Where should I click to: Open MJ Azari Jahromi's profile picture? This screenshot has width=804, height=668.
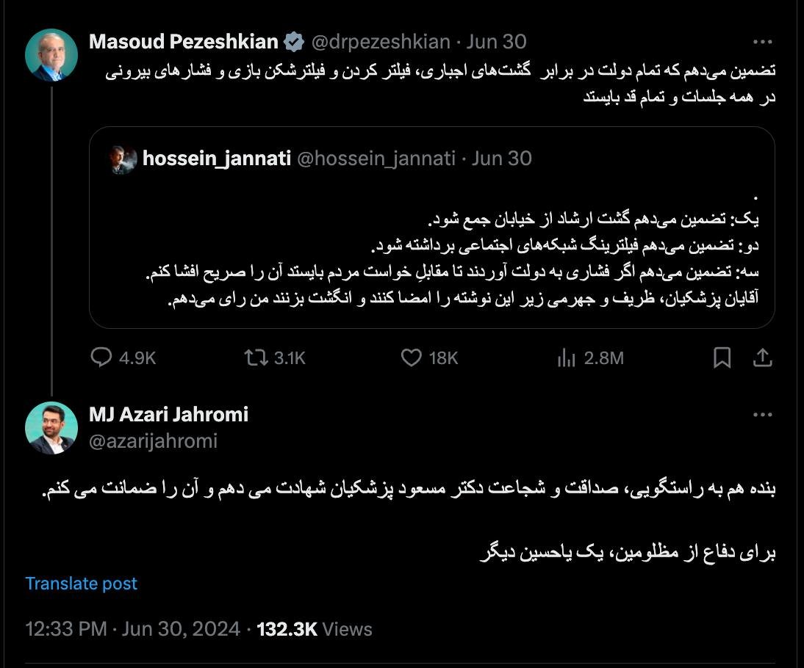pos(51,428)
